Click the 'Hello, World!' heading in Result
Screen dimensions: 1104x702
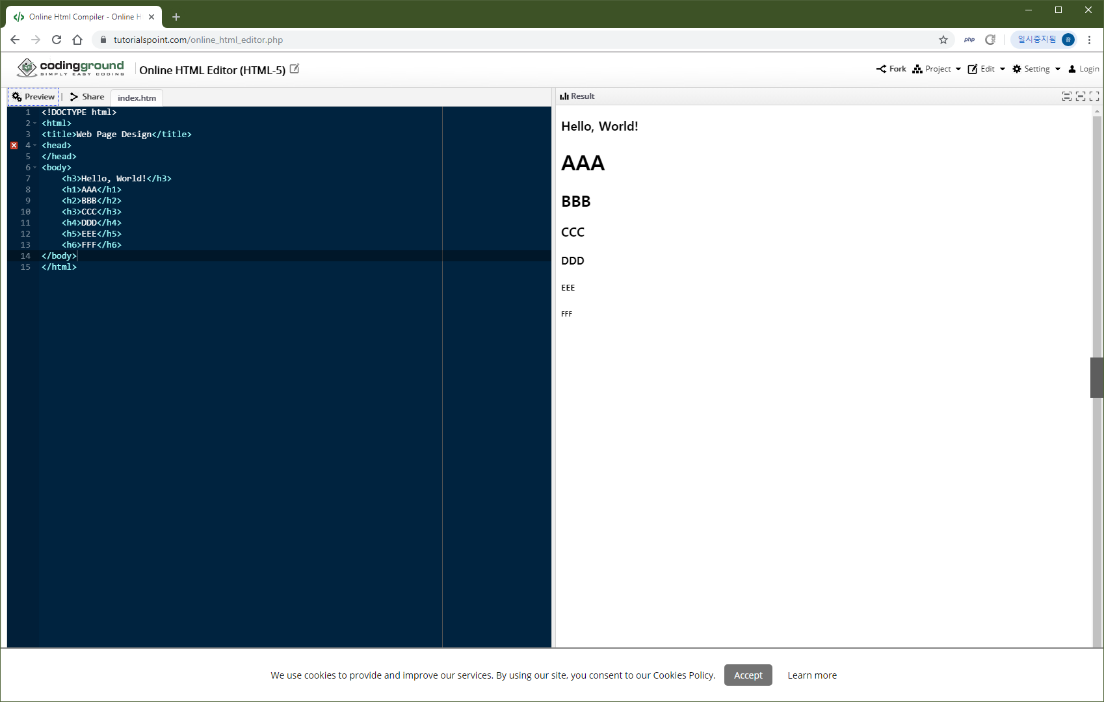point(599,126)
